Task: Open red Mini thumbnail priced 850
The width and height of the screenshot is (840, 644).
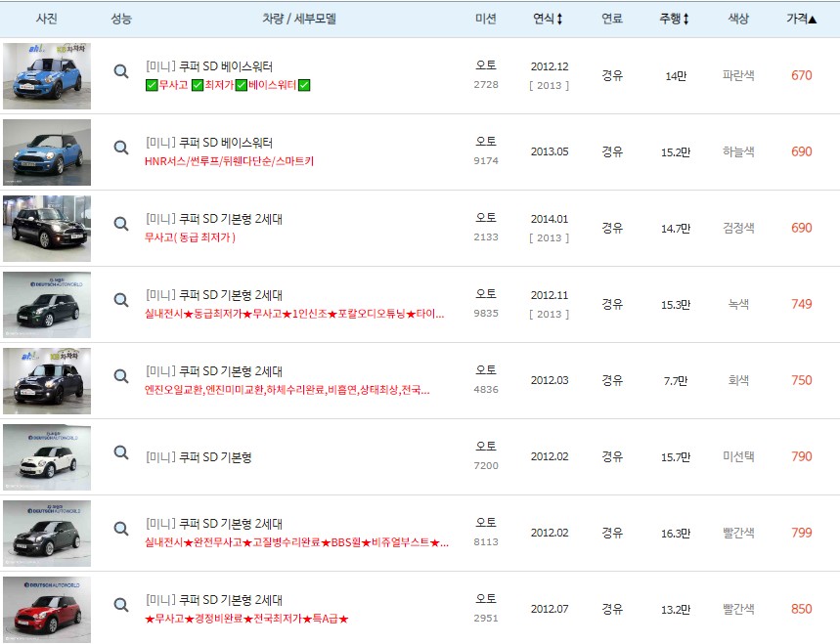Action: pos(47,610)
